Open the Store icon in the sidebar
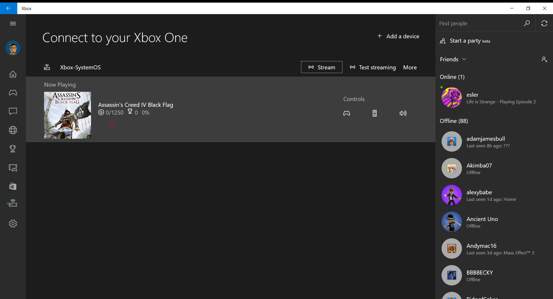 [x=13, y=186]
